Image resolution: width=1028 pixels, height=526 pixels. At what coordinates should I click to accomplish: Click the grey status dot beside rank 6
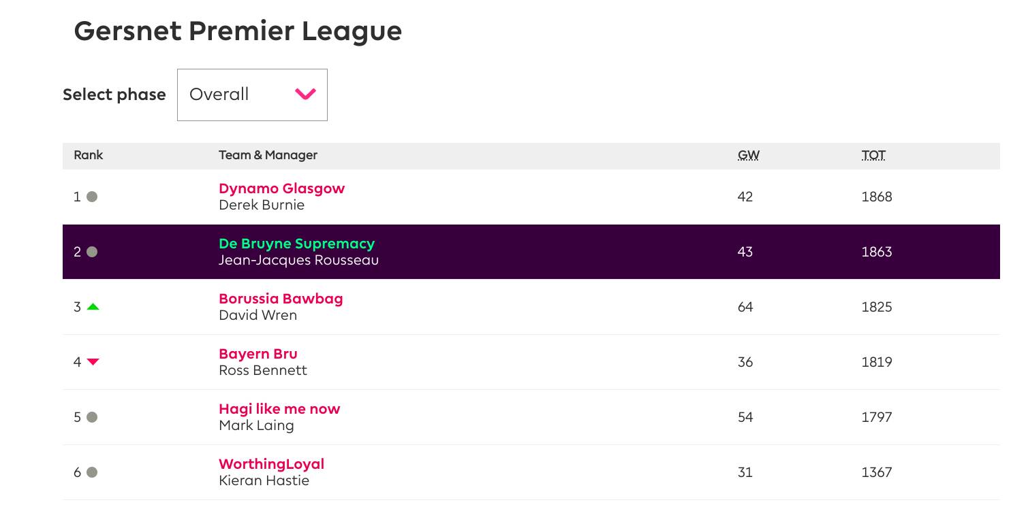(x=92, y=472)
